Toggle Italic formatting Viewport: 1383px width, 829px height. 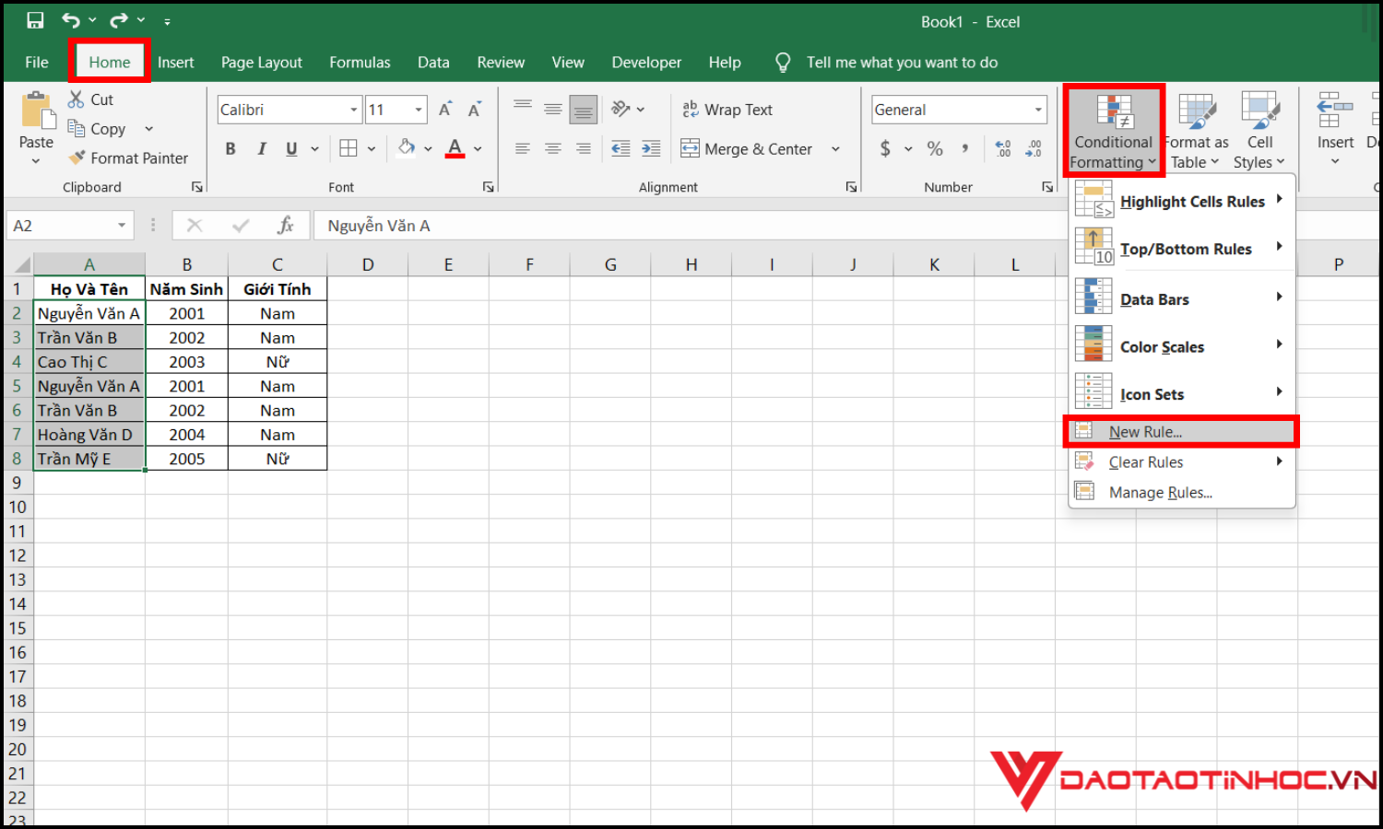click(x=262, y=148)
